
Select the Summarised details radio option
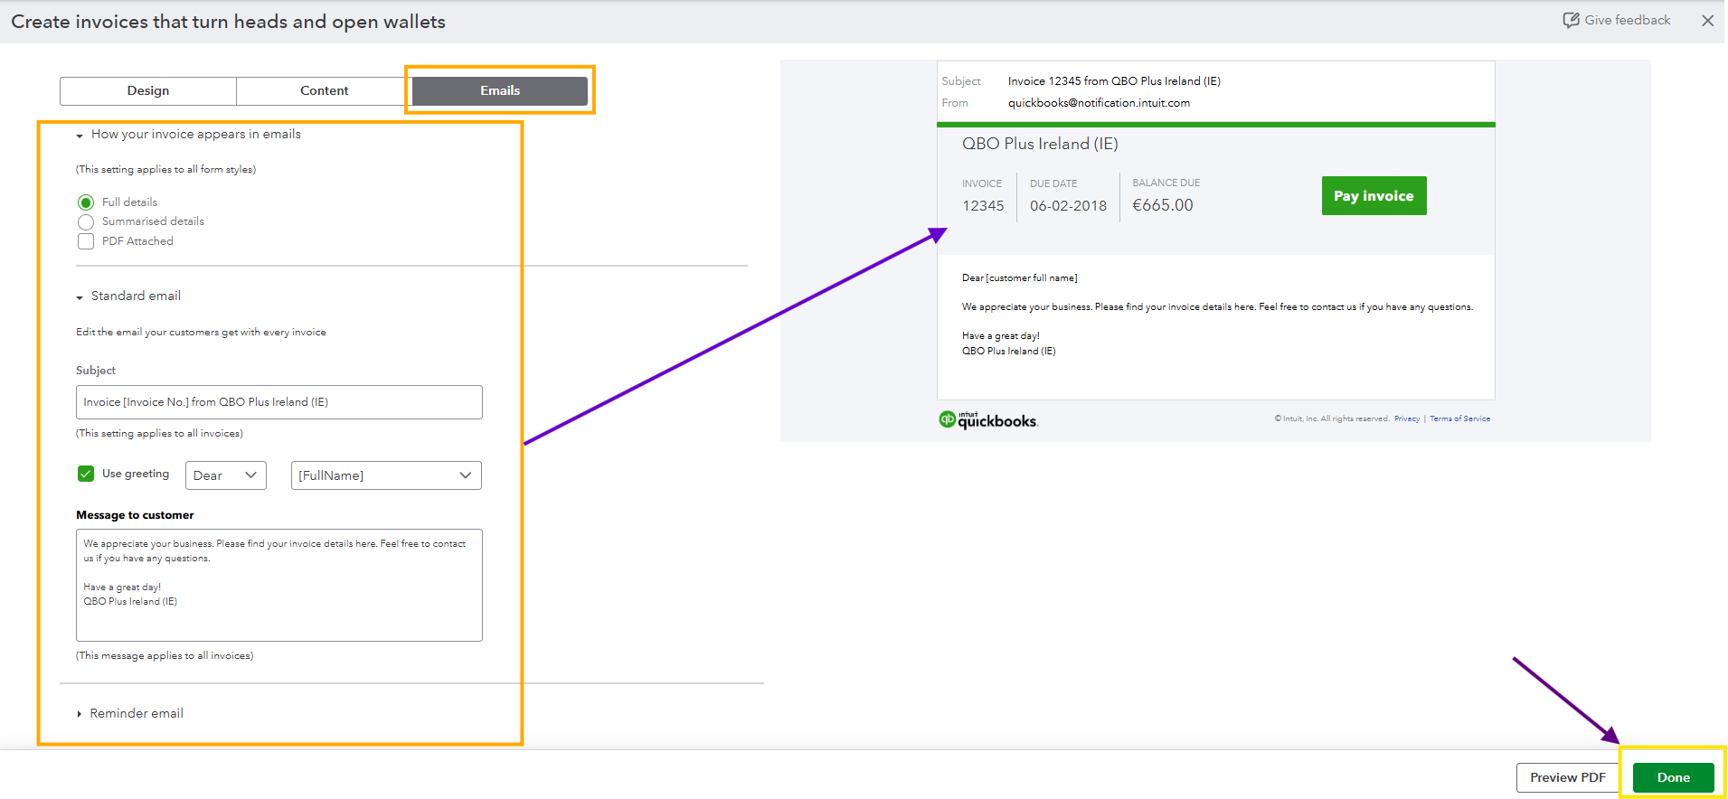(x=86, y=222)
